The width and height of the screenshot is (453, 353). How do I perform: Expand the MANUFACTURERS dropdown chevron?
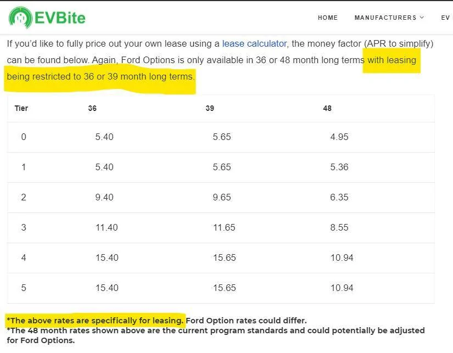point(422,18)
